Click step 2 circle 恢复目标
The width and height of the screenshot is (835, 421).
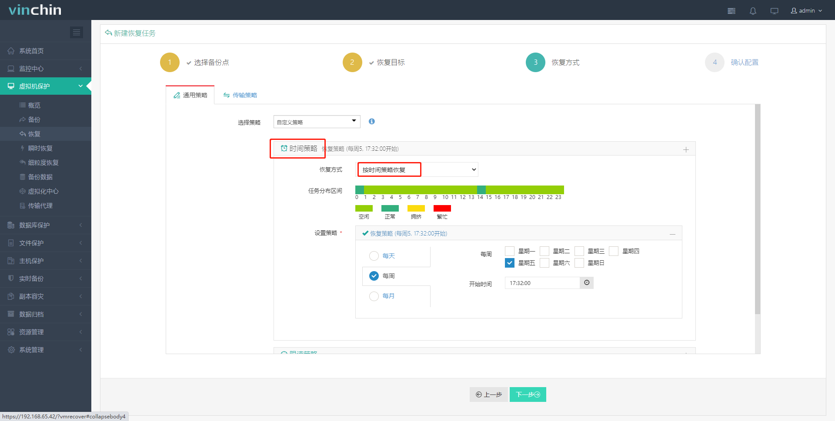[352, 62]
